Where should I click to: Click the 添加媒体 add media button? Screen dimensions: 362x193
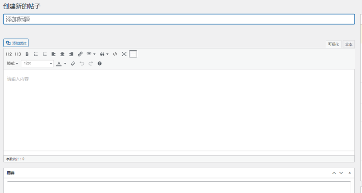[16, 43]
